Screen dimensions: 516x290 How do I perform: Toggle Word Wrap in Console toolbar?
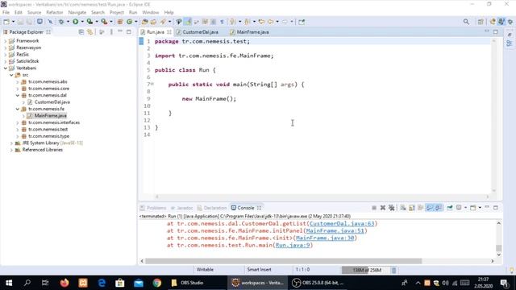pyautogui.click(x=420, y=208)
